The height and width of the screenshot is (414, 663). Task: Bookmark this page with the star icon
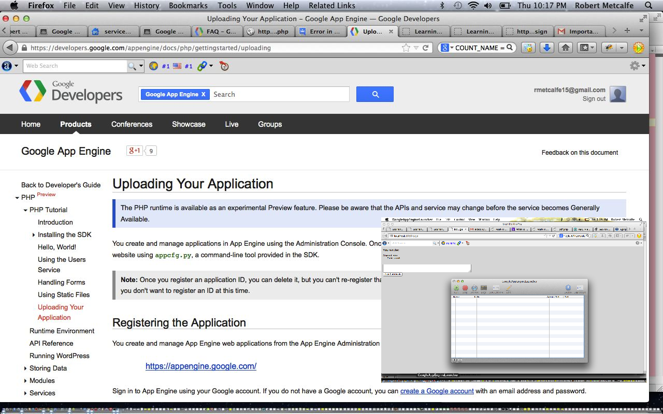click(406, 48)
